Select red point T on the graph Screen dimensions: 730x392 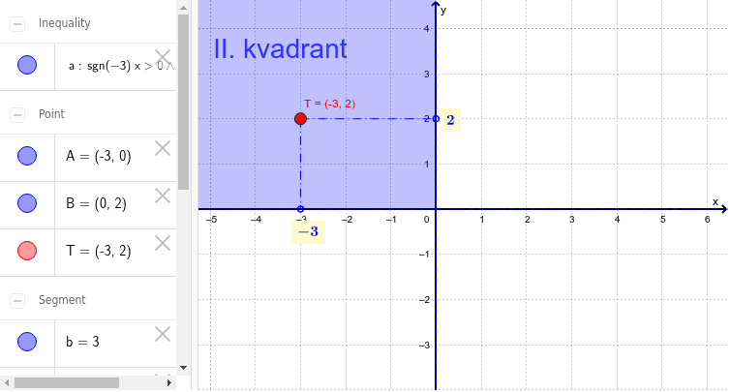pyautogui.click(x=301, y=119)
